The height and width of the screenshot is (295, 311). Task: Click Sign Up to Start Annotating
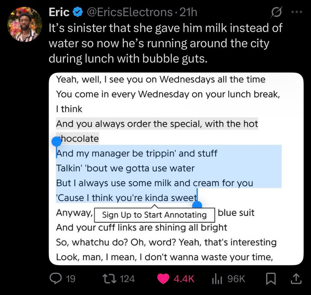pos(154,215)
